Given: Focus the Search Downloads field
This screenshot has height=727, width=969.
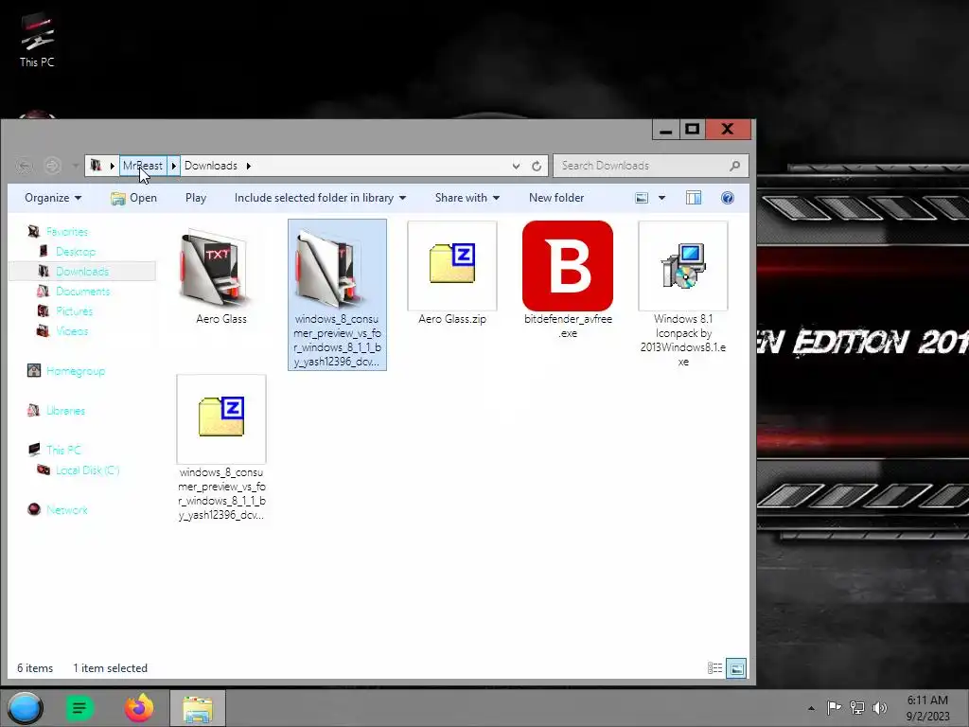Looking at the screenshot, I should click(651, 166).
